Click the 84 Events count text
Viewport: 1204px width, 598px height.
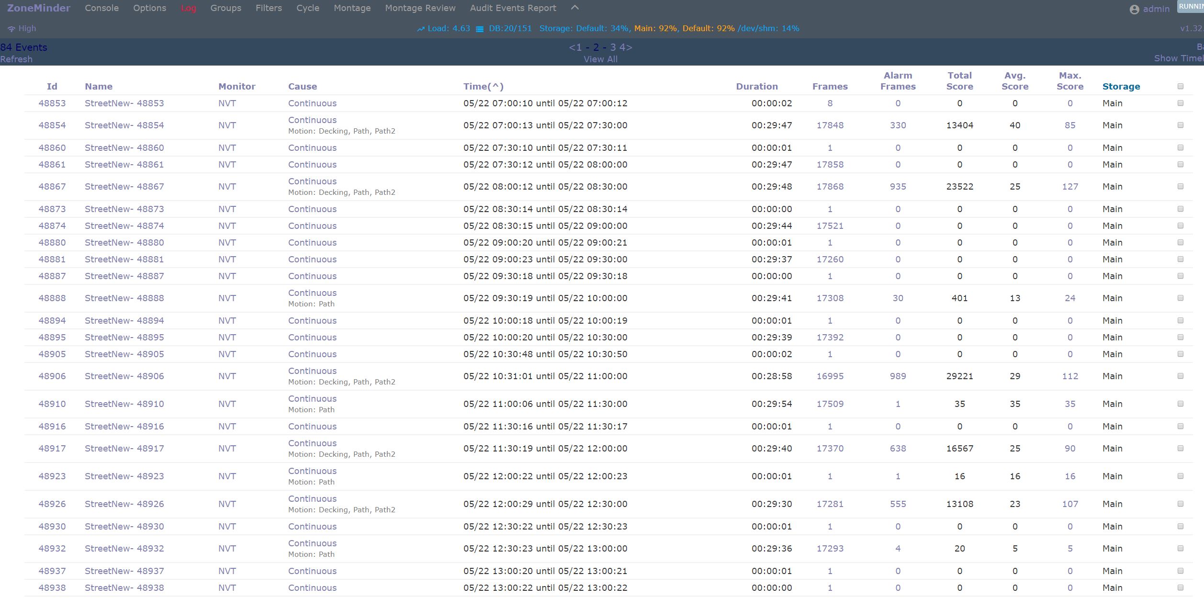23,47
